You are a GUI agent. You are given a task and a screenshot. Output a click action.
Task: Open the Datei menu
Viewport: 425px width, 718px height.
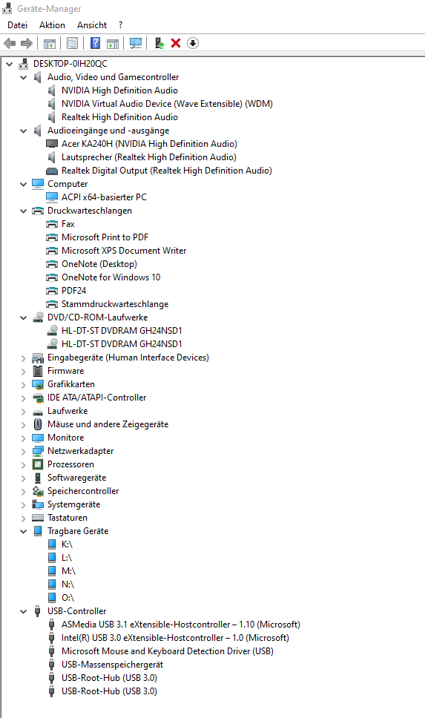pos(17,25)
